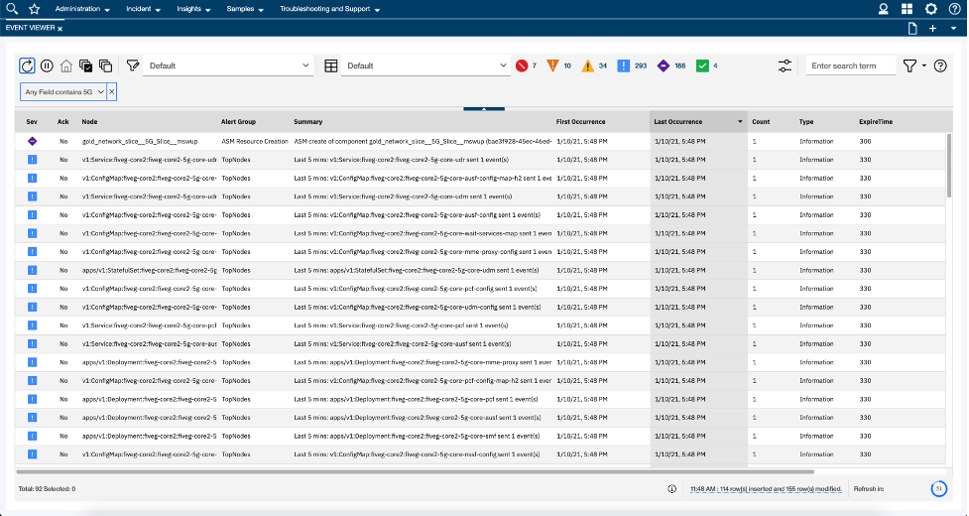
Task: Open Troubleshooting and Support menu
Action: click(x=329, y=9)
